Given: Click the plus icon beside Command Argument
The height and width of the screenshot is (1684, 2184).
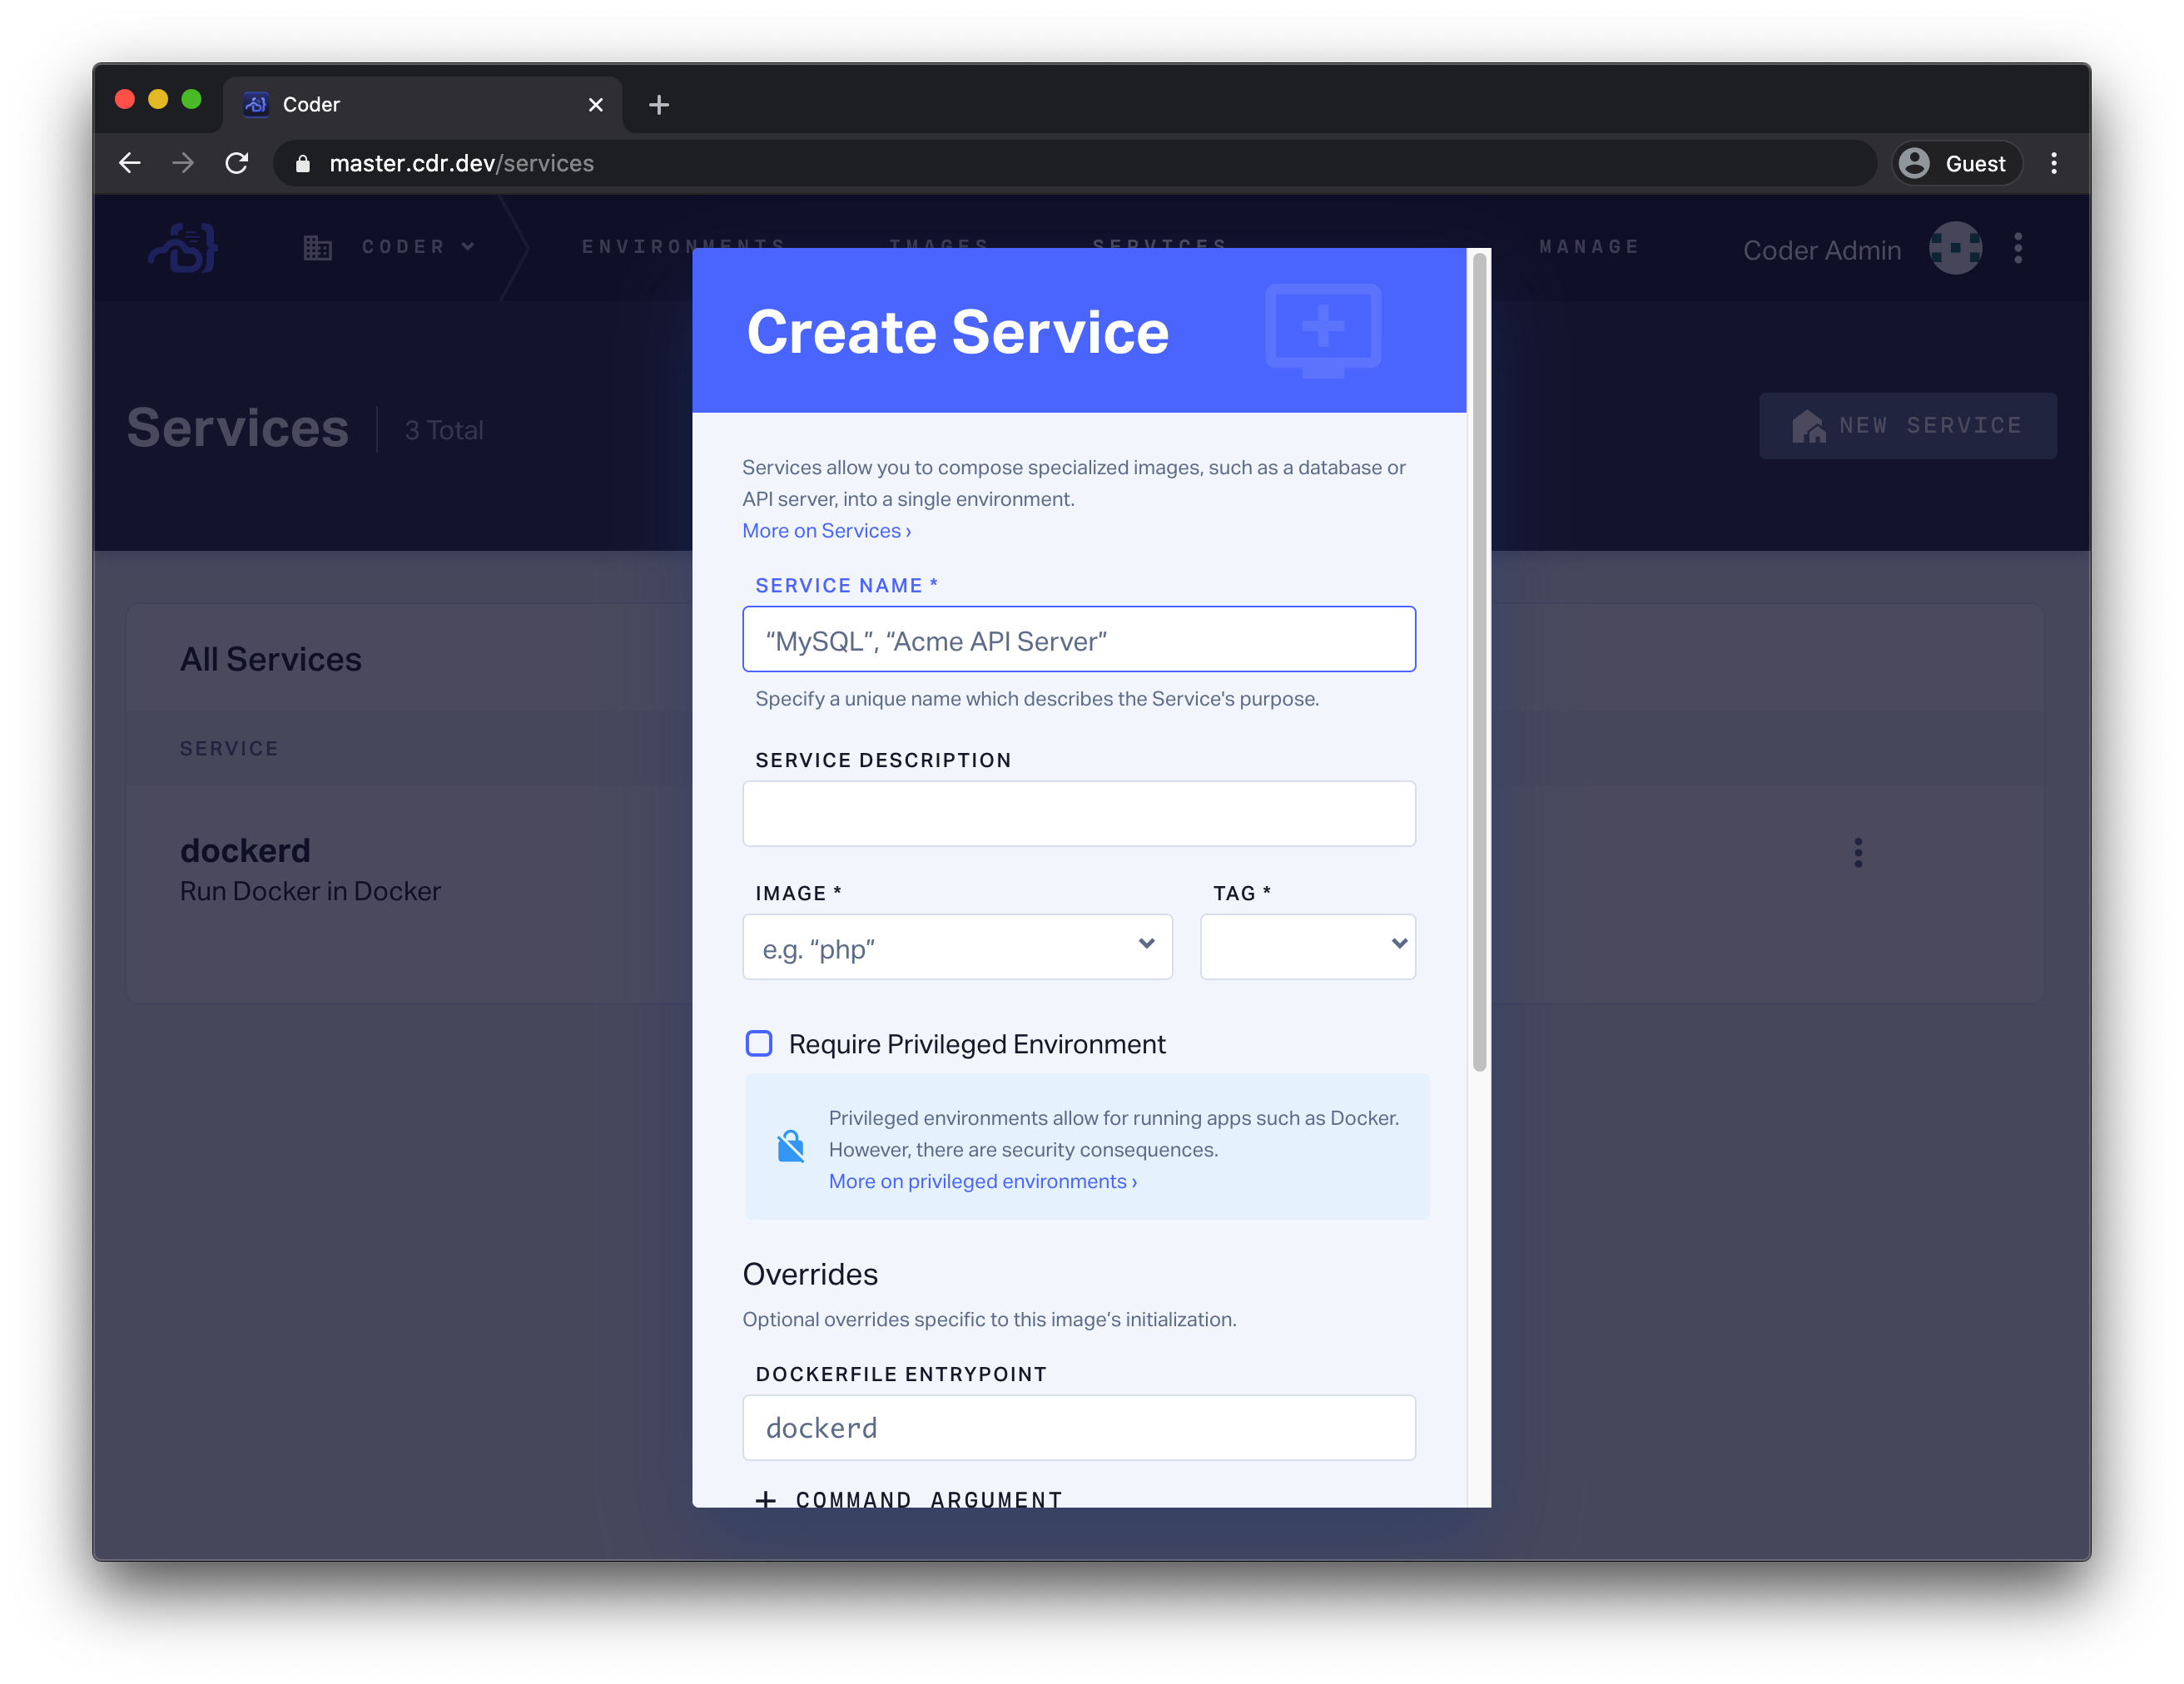Looking at the screenshot, I should (766, 1498).
